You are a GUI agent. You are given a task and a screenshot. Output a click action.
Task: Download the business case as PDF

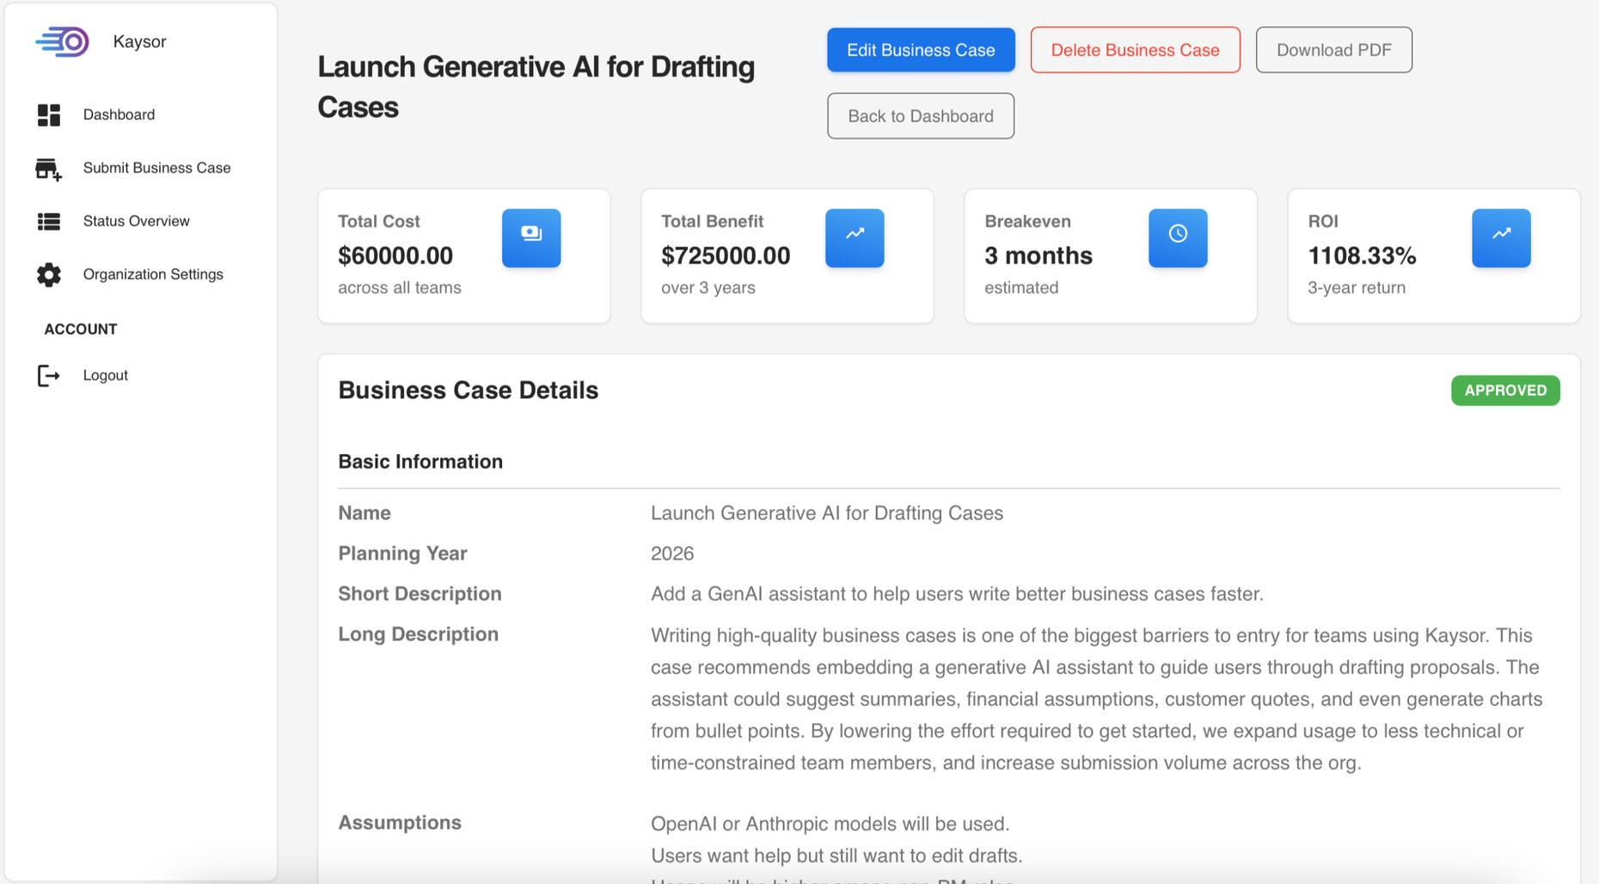1333,50
